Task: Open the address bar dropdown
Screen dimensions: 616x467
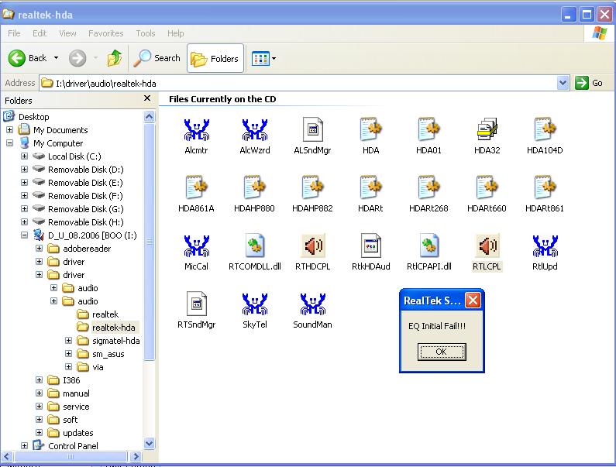Action: click(x=563, y=83)
